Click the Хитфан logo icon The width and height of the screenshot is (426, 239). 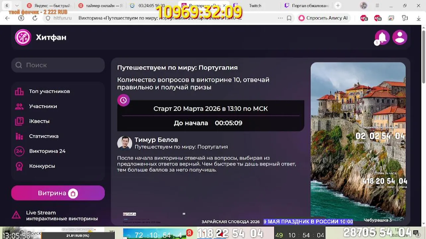[23, 37]
